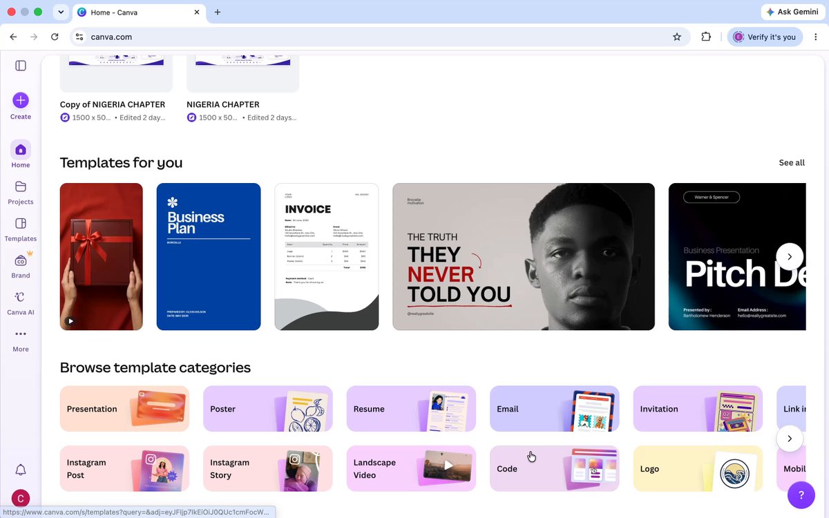
Task: Select the Invitation category card
Action: click(698, 409)
